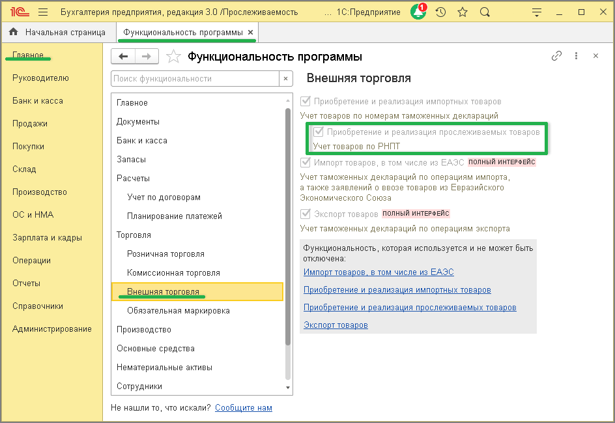
Task: Add this page to favorites star
Action: click(173, 57)
